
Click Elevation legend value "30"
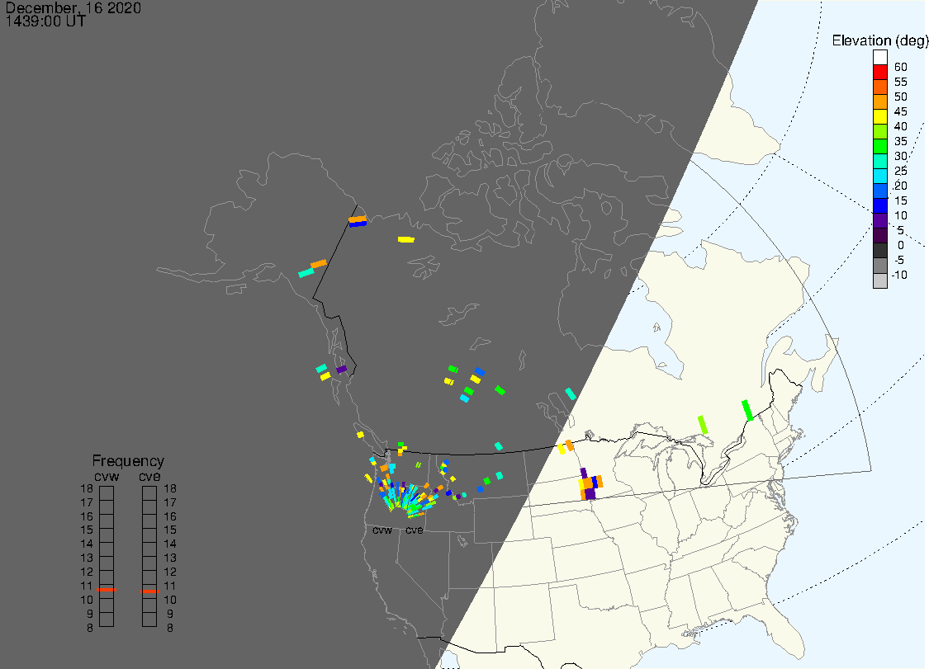[x=901, y=156]
